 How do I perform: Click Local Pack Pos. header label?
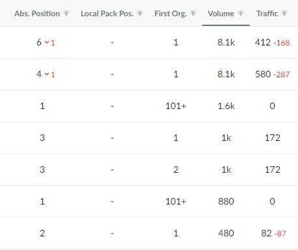pos(107,14)
